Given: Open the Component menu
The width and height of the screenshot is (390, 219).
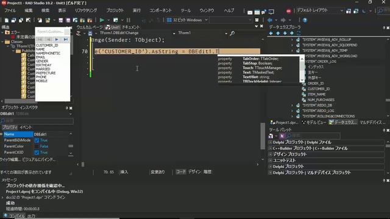Looking at the screenshot, I should pyautogui.click(x=160, y=10).
